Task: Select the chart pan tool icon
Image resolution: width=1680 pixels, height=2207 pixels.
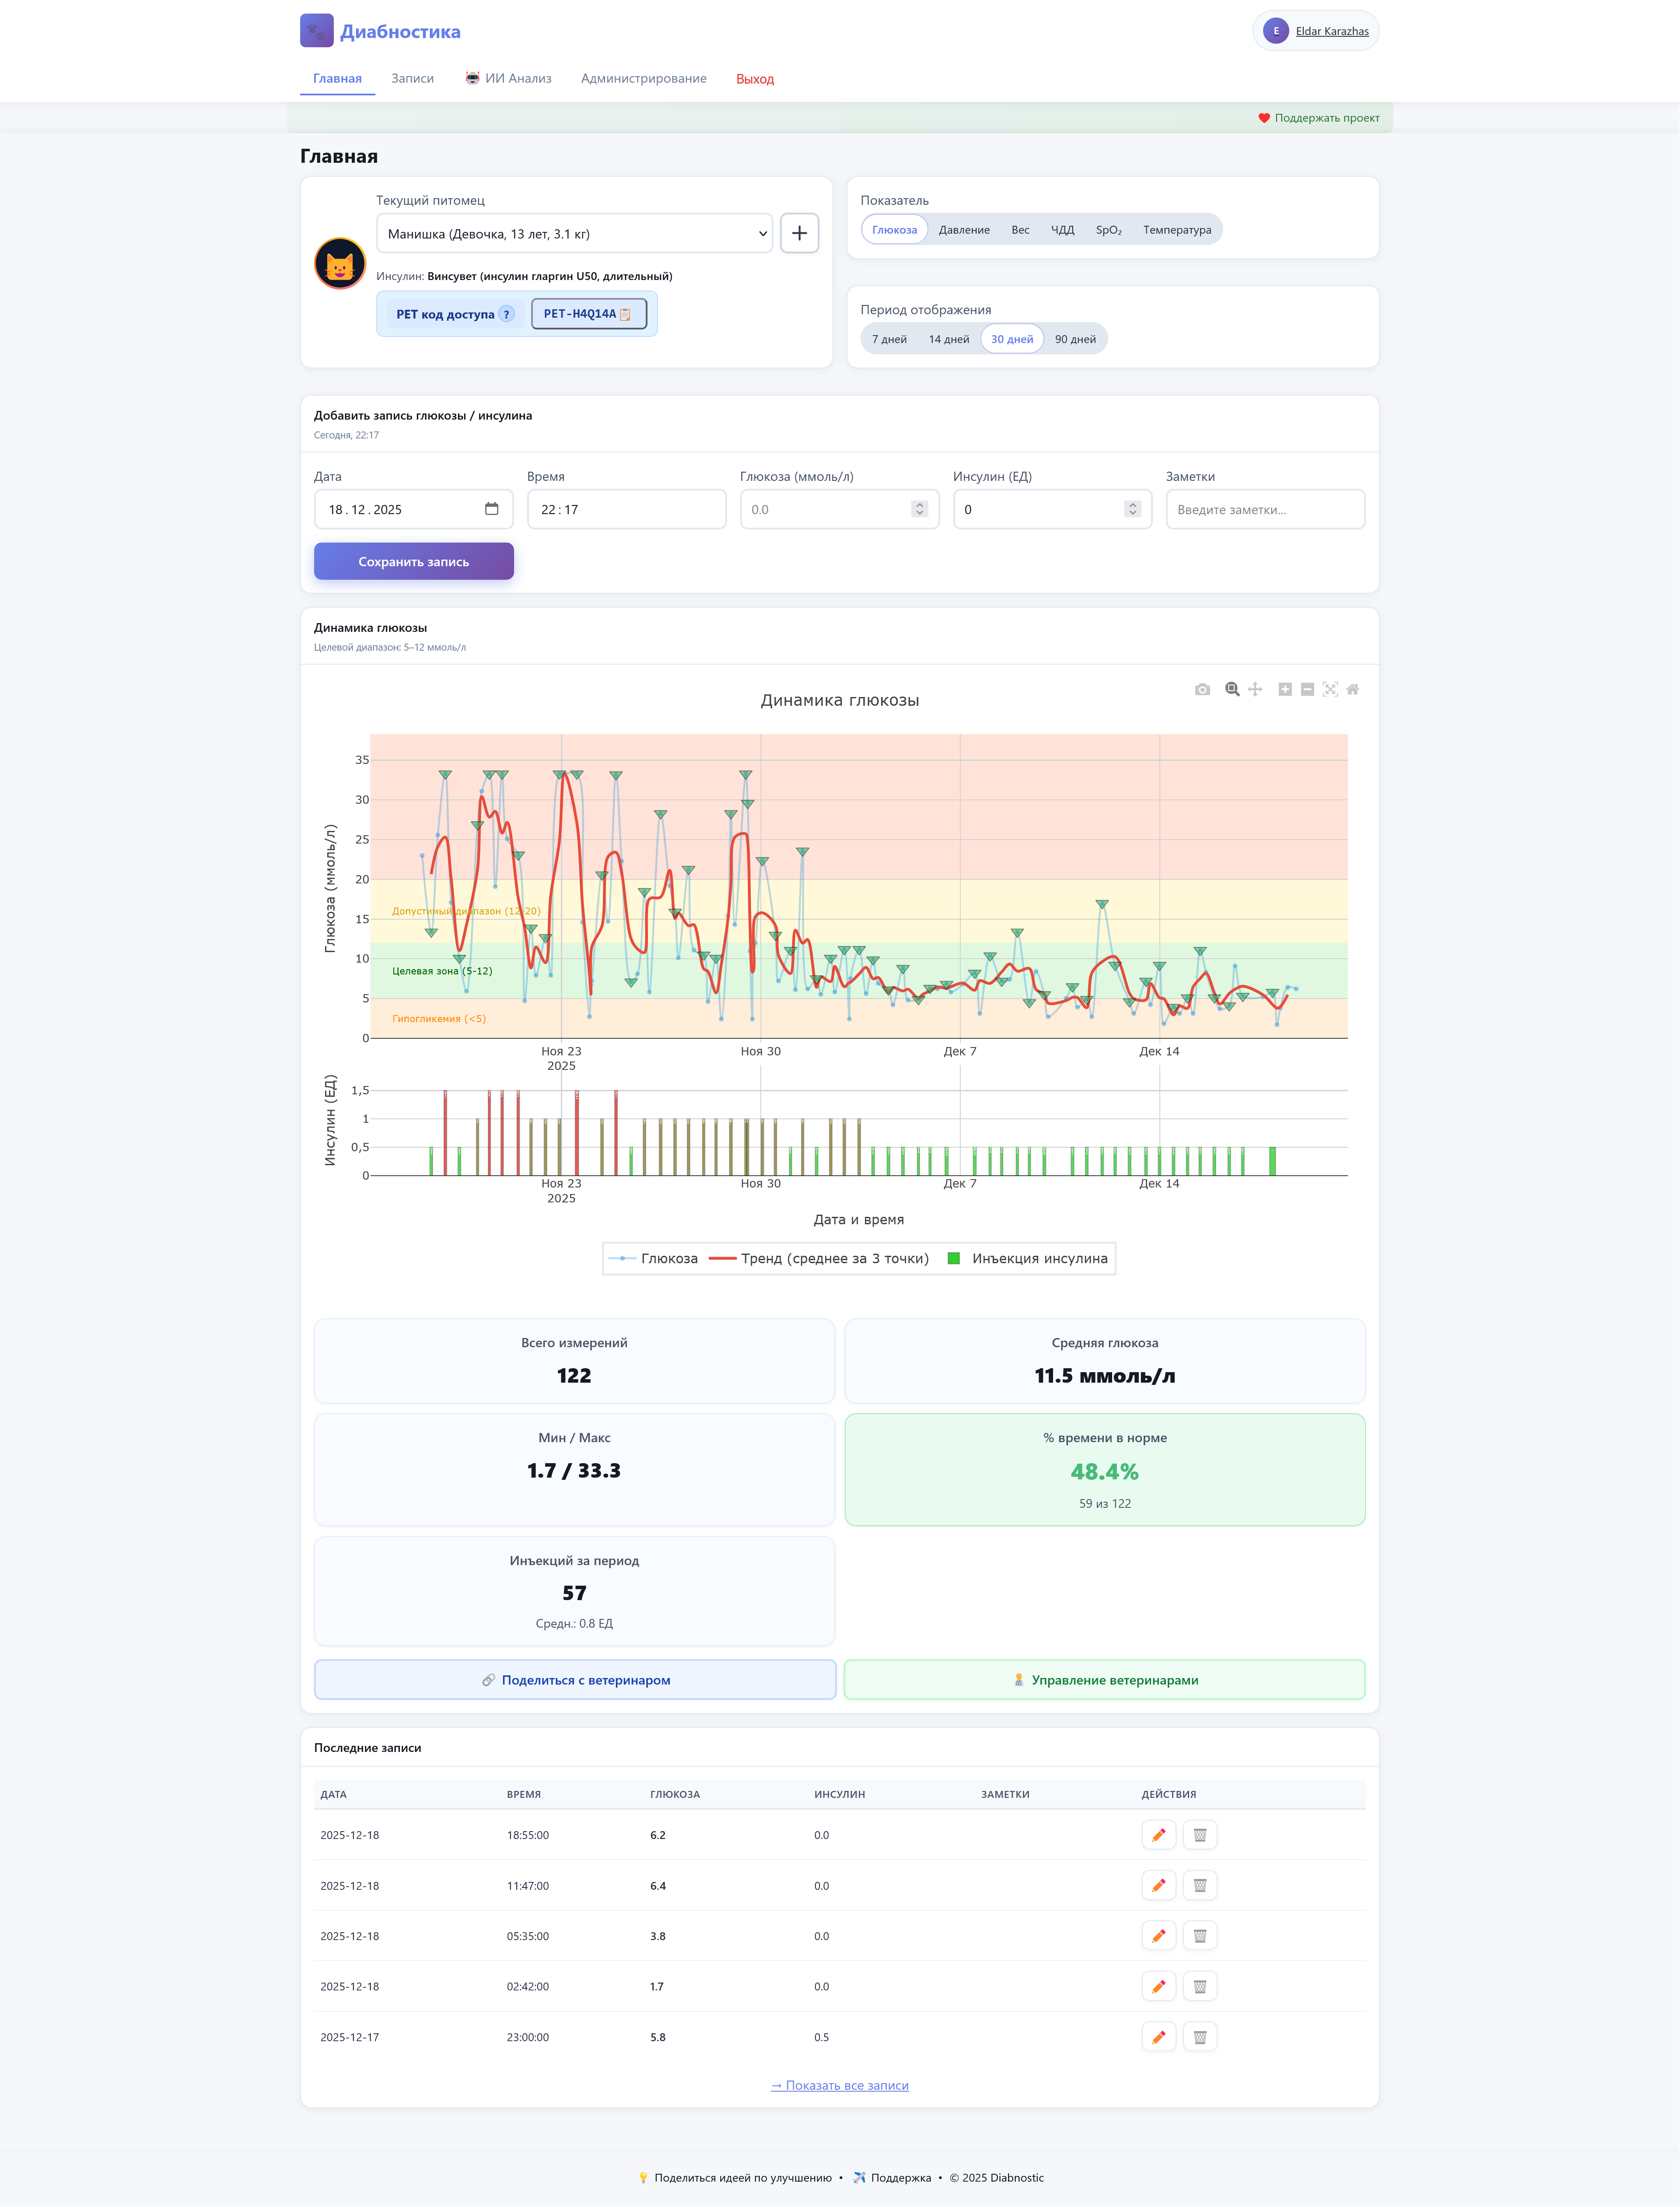Action: pos(1255,689)
